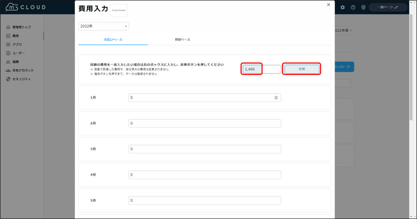Click the icon inside 1月 field
This screenshot has width=417, height=219.
pos(276,98)
